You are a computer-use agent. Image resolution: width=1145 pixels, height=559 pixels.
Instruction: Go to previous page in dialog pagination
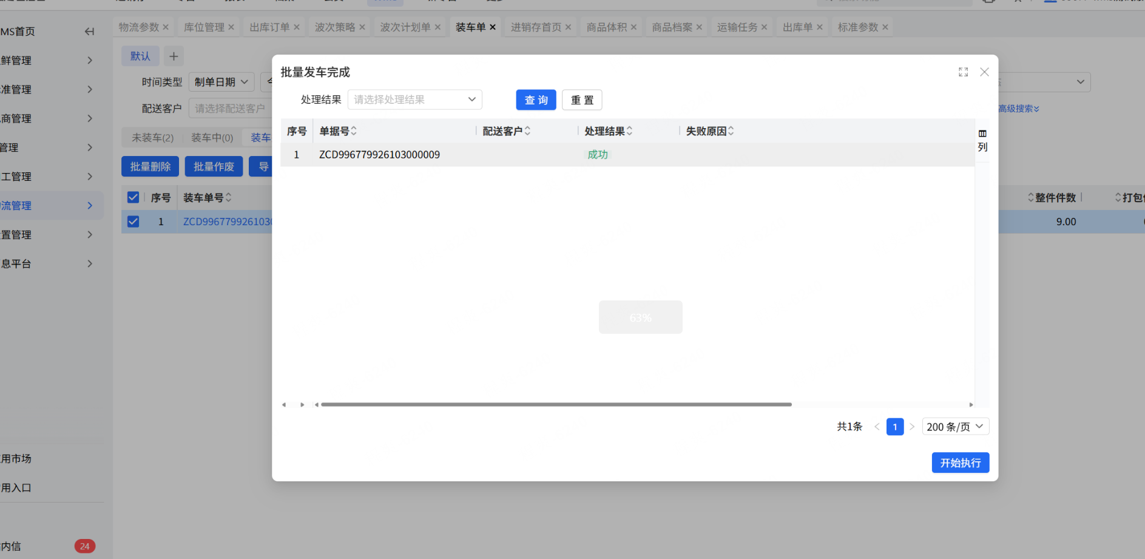point(877,427)
